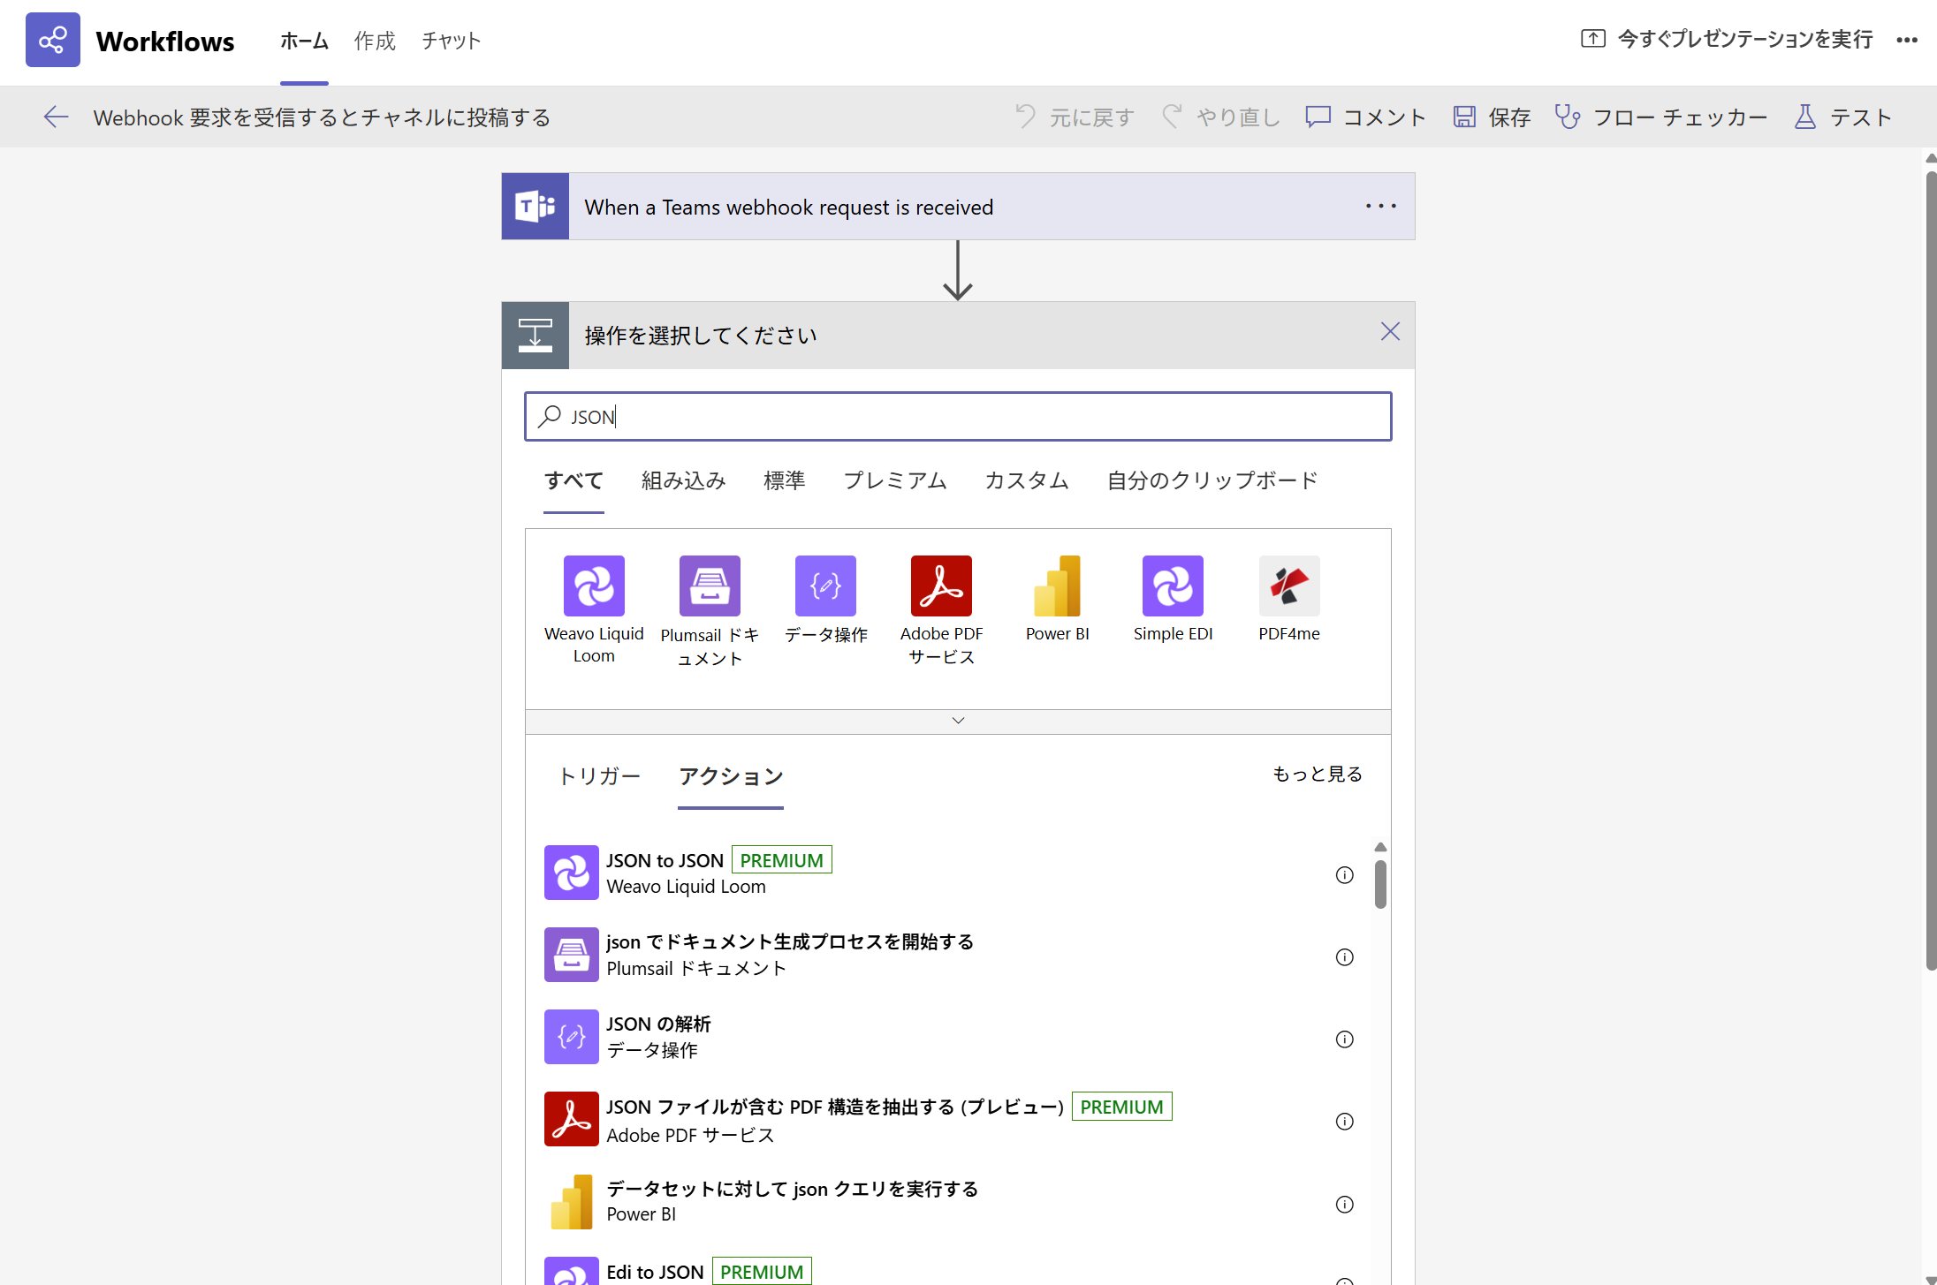The height and width of the screenshot is (1285, 1937).
Task: Switch to the 標準 tab
Action: click(x=784, y=480)
